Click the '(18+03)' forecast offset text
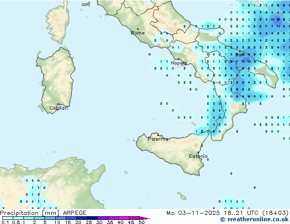The width and height of the screenshot is (290, 224). 275,213
